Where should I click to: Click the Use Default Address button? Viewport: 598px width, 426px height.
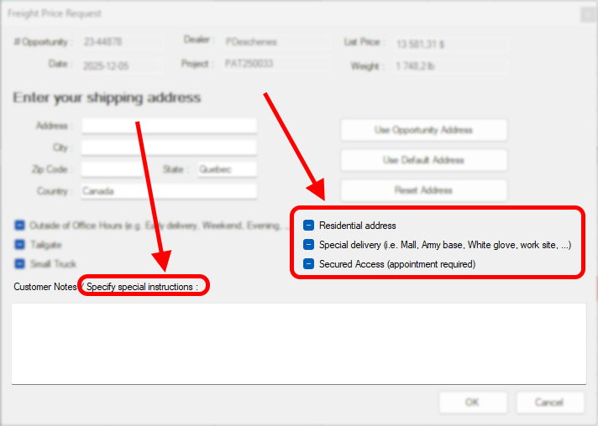click(x=423, y=160)
